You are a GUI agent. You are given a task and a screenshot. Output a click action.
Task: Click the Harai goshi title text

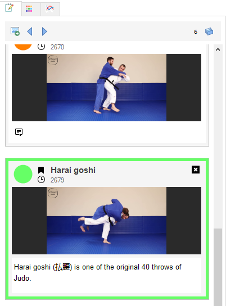(x=73, y=170)
